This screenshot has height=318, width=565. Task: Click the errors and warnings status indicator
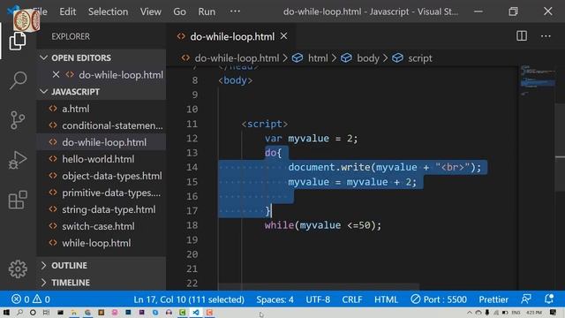31,299
